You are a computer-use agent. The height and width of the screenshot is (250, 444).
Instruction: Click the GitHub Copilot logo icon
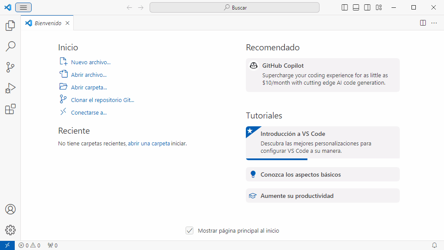click(x=253, y=66)
